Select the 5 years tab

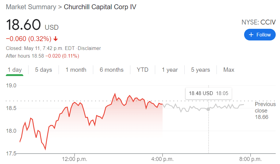[201, 70]
